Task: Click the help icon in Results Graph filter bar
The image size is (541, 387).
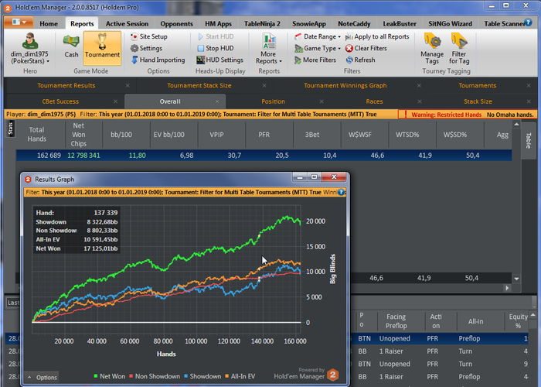Action: pyautogui.click(x=341, y=192)
